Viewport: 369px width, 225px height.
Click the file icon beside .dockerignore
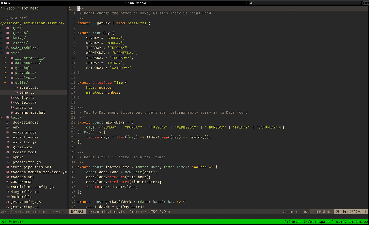(x=8, y=123)
